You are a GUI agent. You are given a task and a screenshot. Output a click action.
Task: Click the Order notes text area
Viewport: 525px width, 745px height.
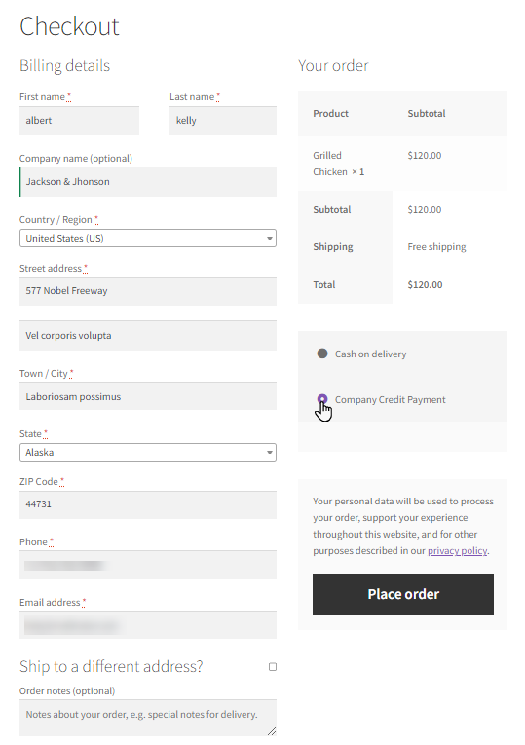[x=148, y=718]
